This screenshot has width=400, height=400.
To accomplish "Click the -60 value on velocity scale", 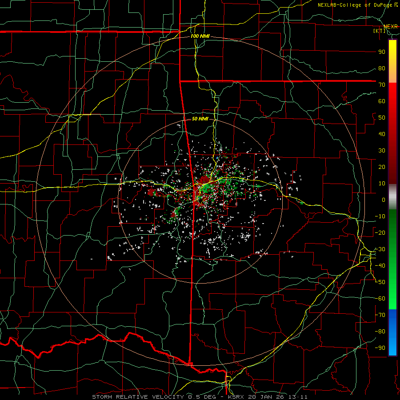I will point(380,299).
